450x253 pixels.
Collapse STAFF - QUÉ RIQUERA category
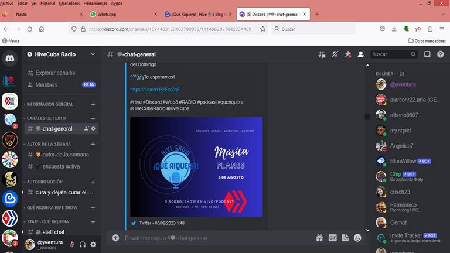46,222
